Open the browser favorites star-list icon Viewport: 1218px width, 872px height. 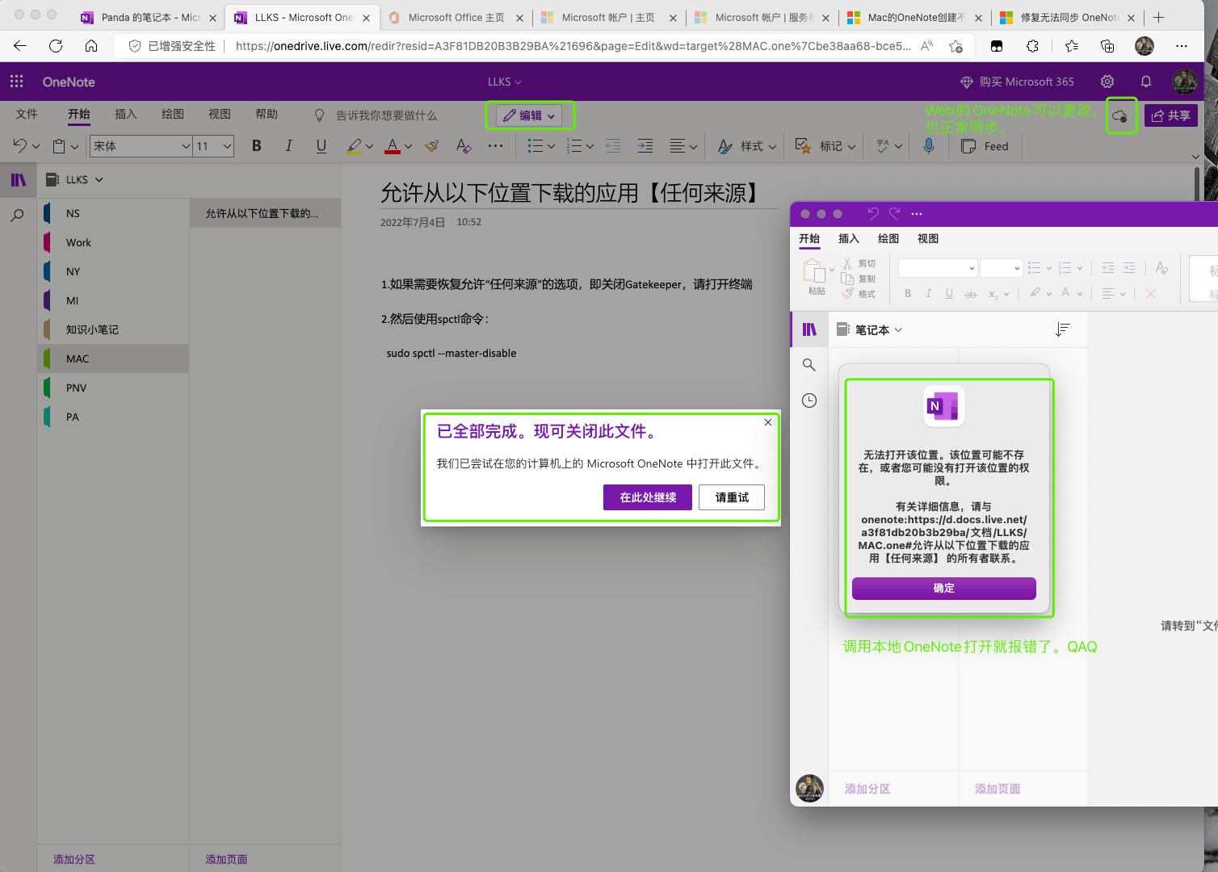click(1072, 46)
